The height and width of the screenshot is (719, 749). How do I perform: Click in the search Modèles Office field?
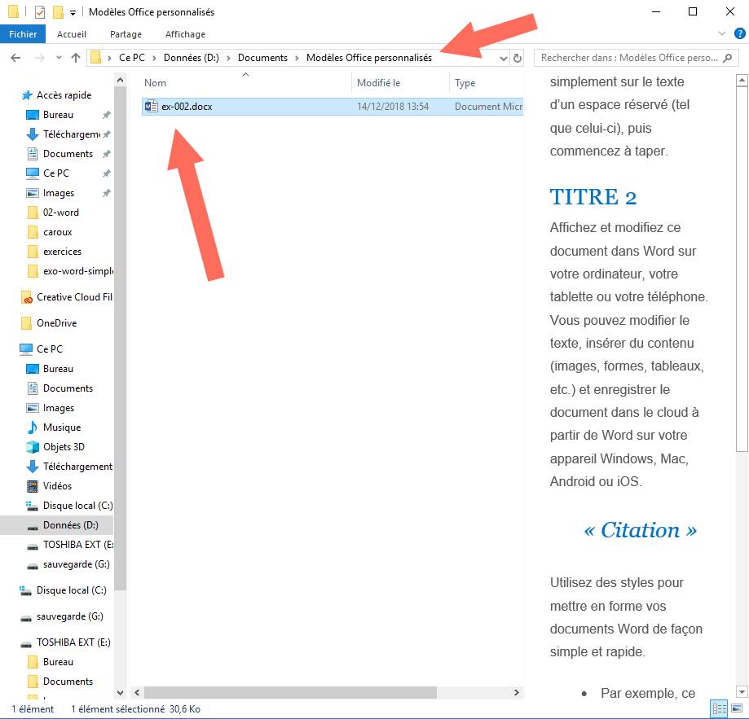pos(628,58)
